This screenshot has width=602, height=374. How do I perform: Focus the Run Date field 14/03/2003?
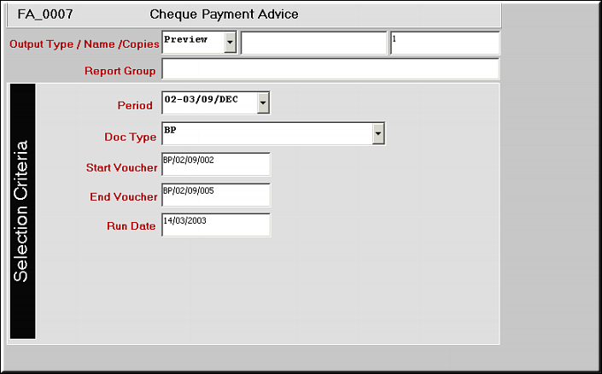(215, 225)
